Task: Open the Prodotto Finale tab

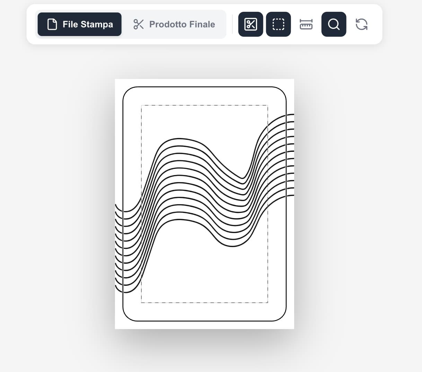Action: (174, 24)
